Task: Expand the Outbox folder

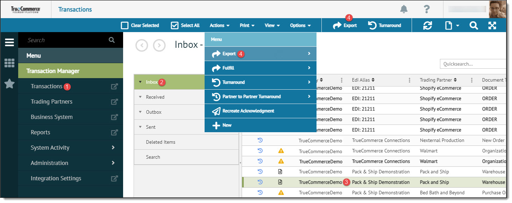Action: coord(140,112)
